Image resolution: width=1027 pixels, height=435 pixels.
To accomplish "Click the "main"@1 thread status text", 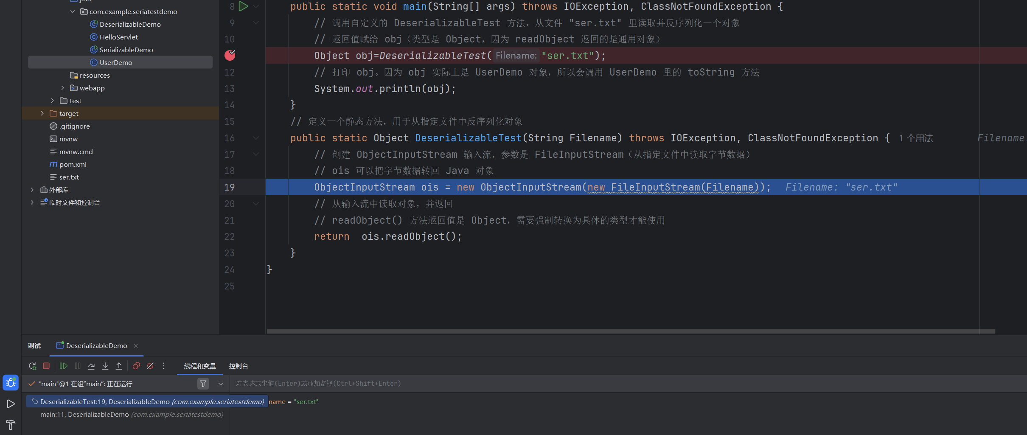I will pyautogui.click(x=85, y=384).
